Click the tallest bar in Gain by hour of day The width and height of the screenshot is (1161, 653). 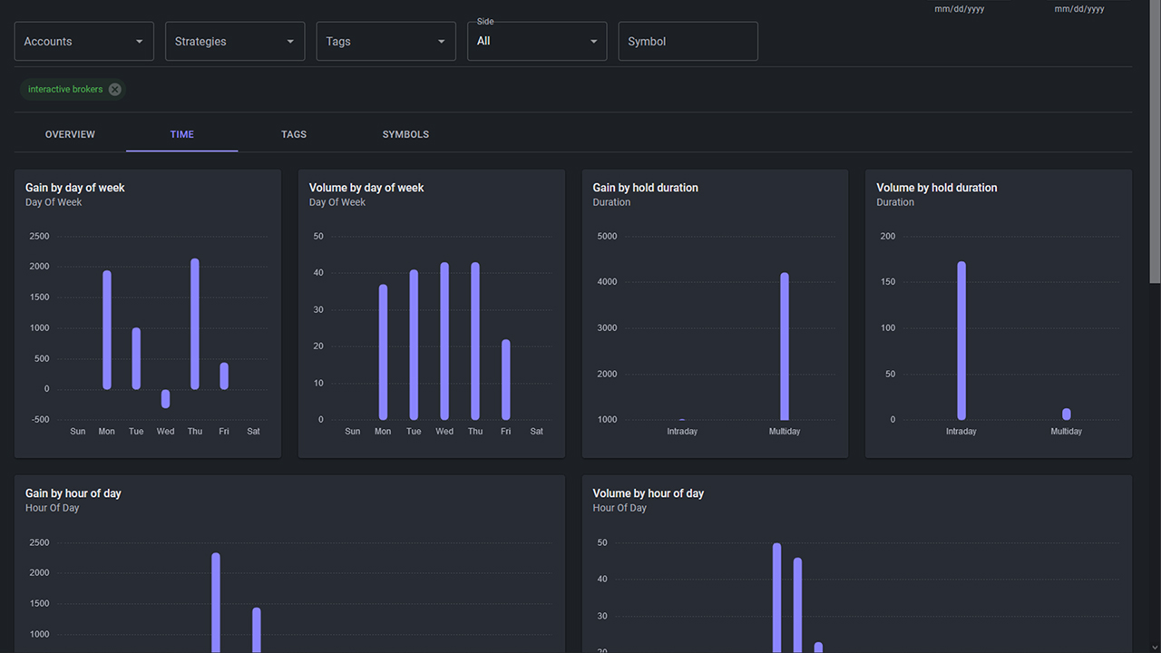point(216,602)
